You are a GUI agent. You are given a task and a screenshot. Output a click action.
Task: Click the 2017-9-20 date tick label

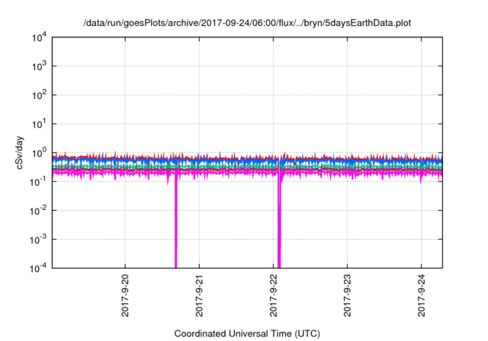coord(125,295)
